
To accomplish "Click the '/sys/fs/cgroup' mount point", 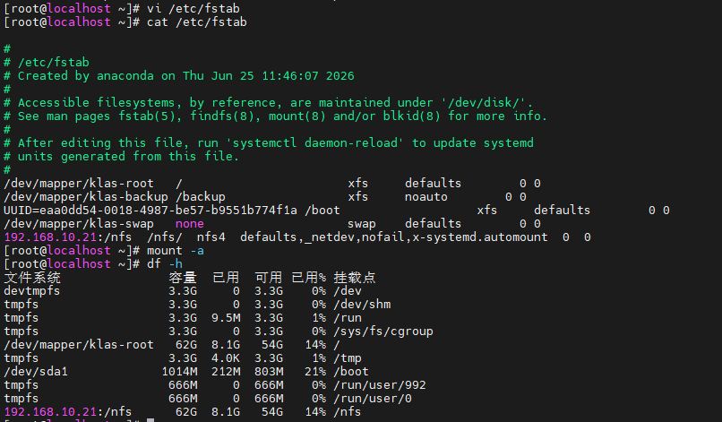I will tap(383, 332).
